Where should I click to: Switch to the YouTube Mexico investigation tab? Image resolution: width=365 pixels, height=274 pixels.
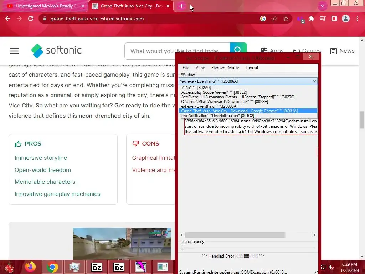(44, 6)
